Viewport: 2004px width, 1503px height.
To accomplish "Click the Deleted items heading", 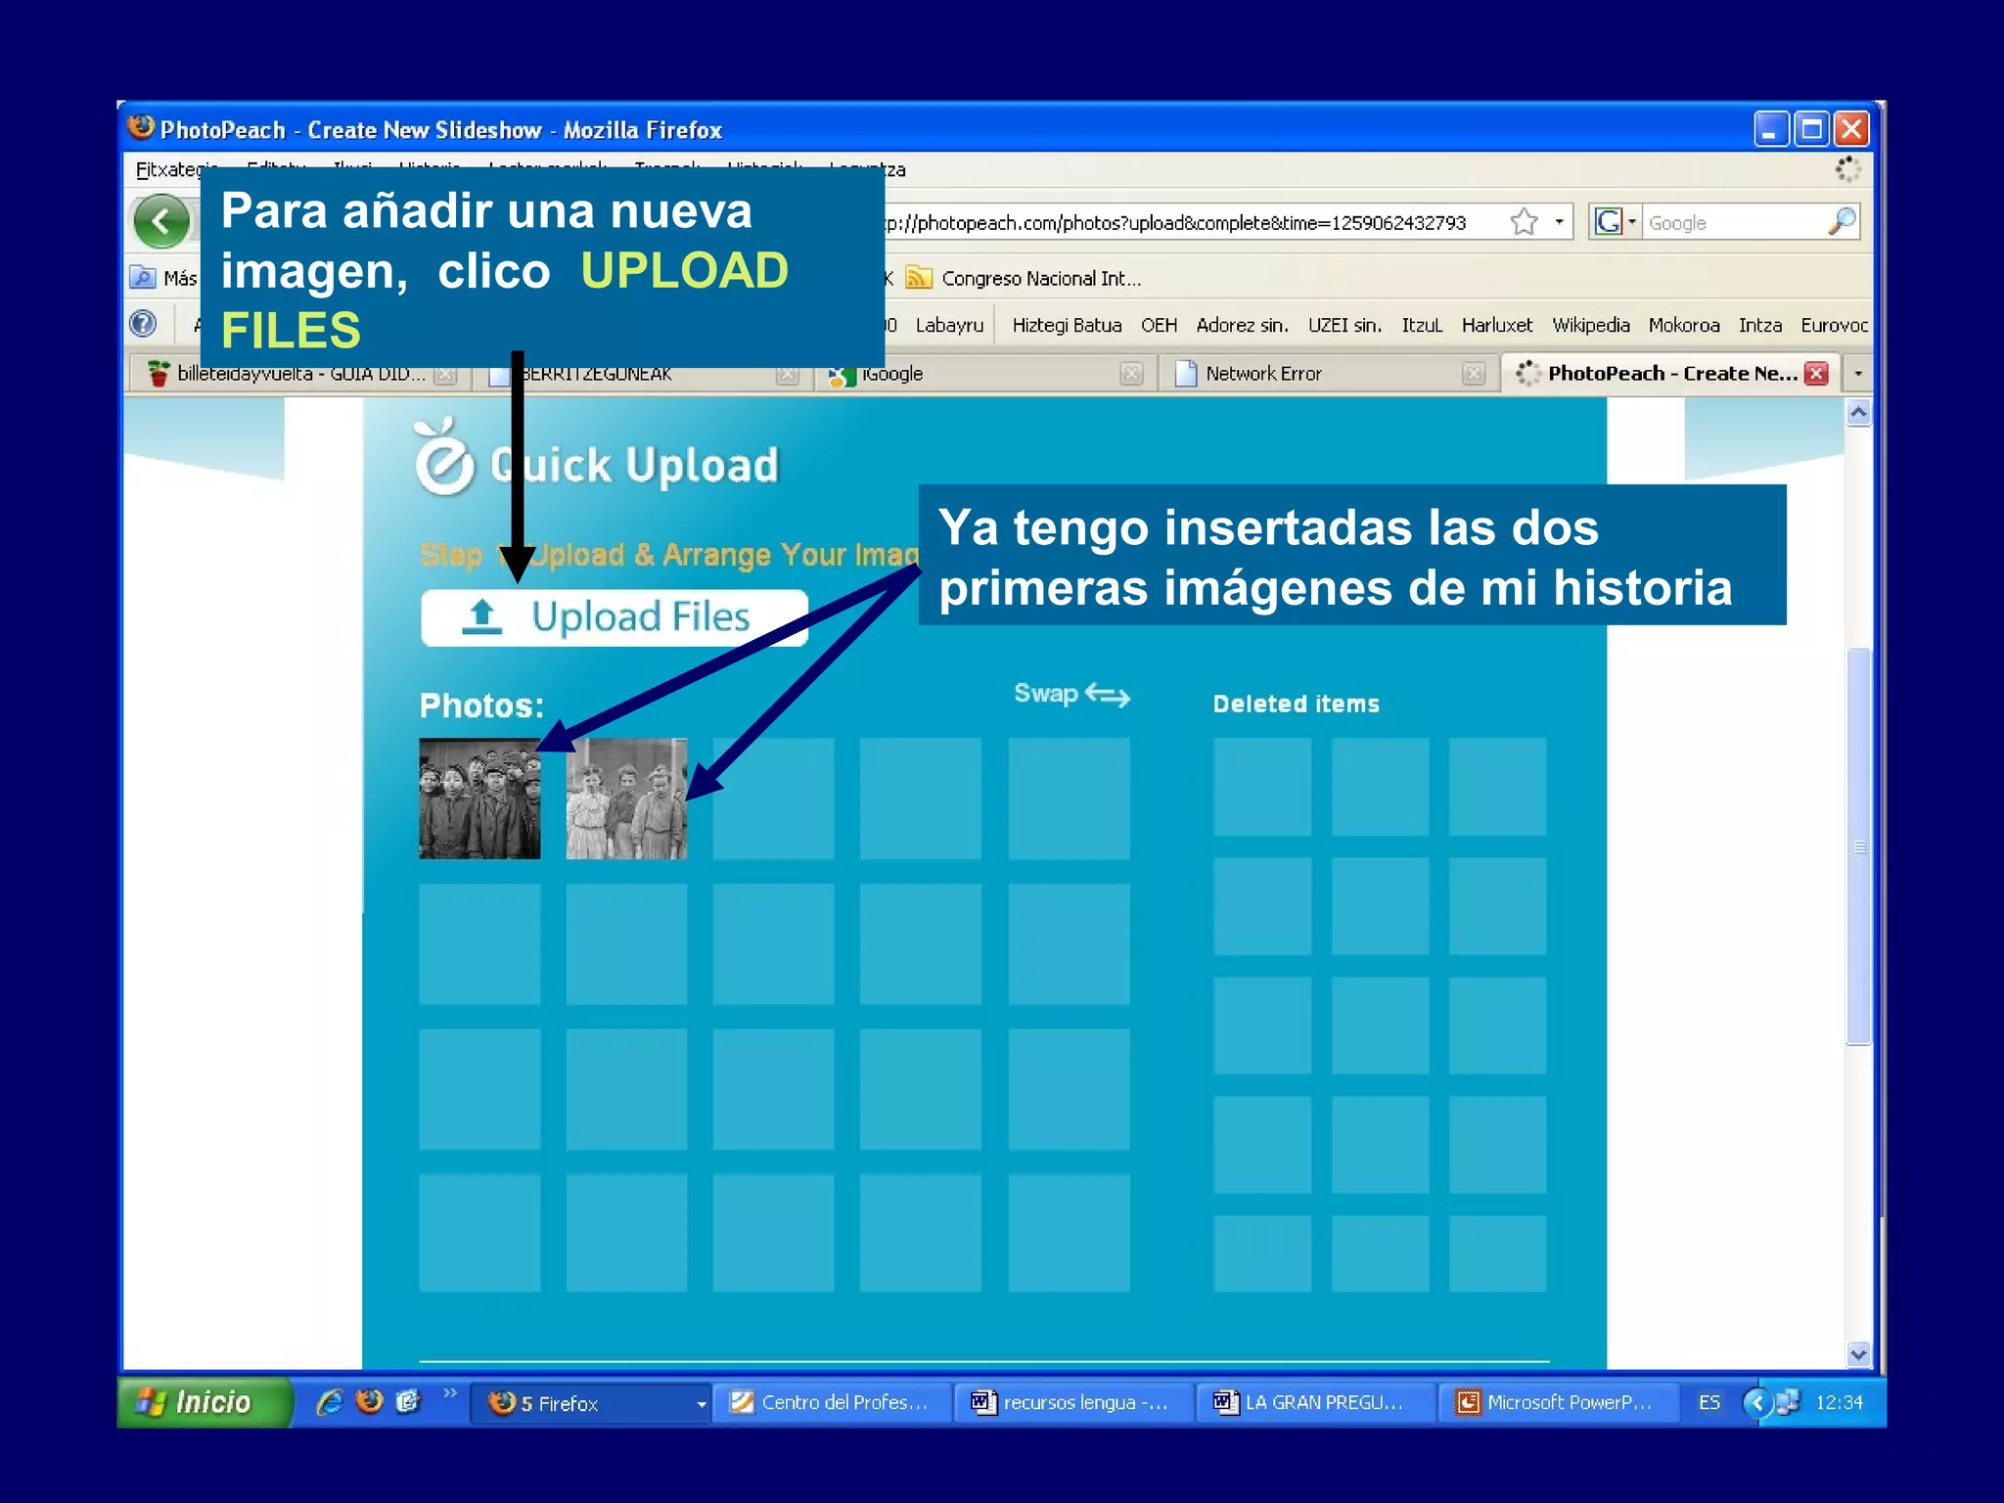I will [1297, 705].
